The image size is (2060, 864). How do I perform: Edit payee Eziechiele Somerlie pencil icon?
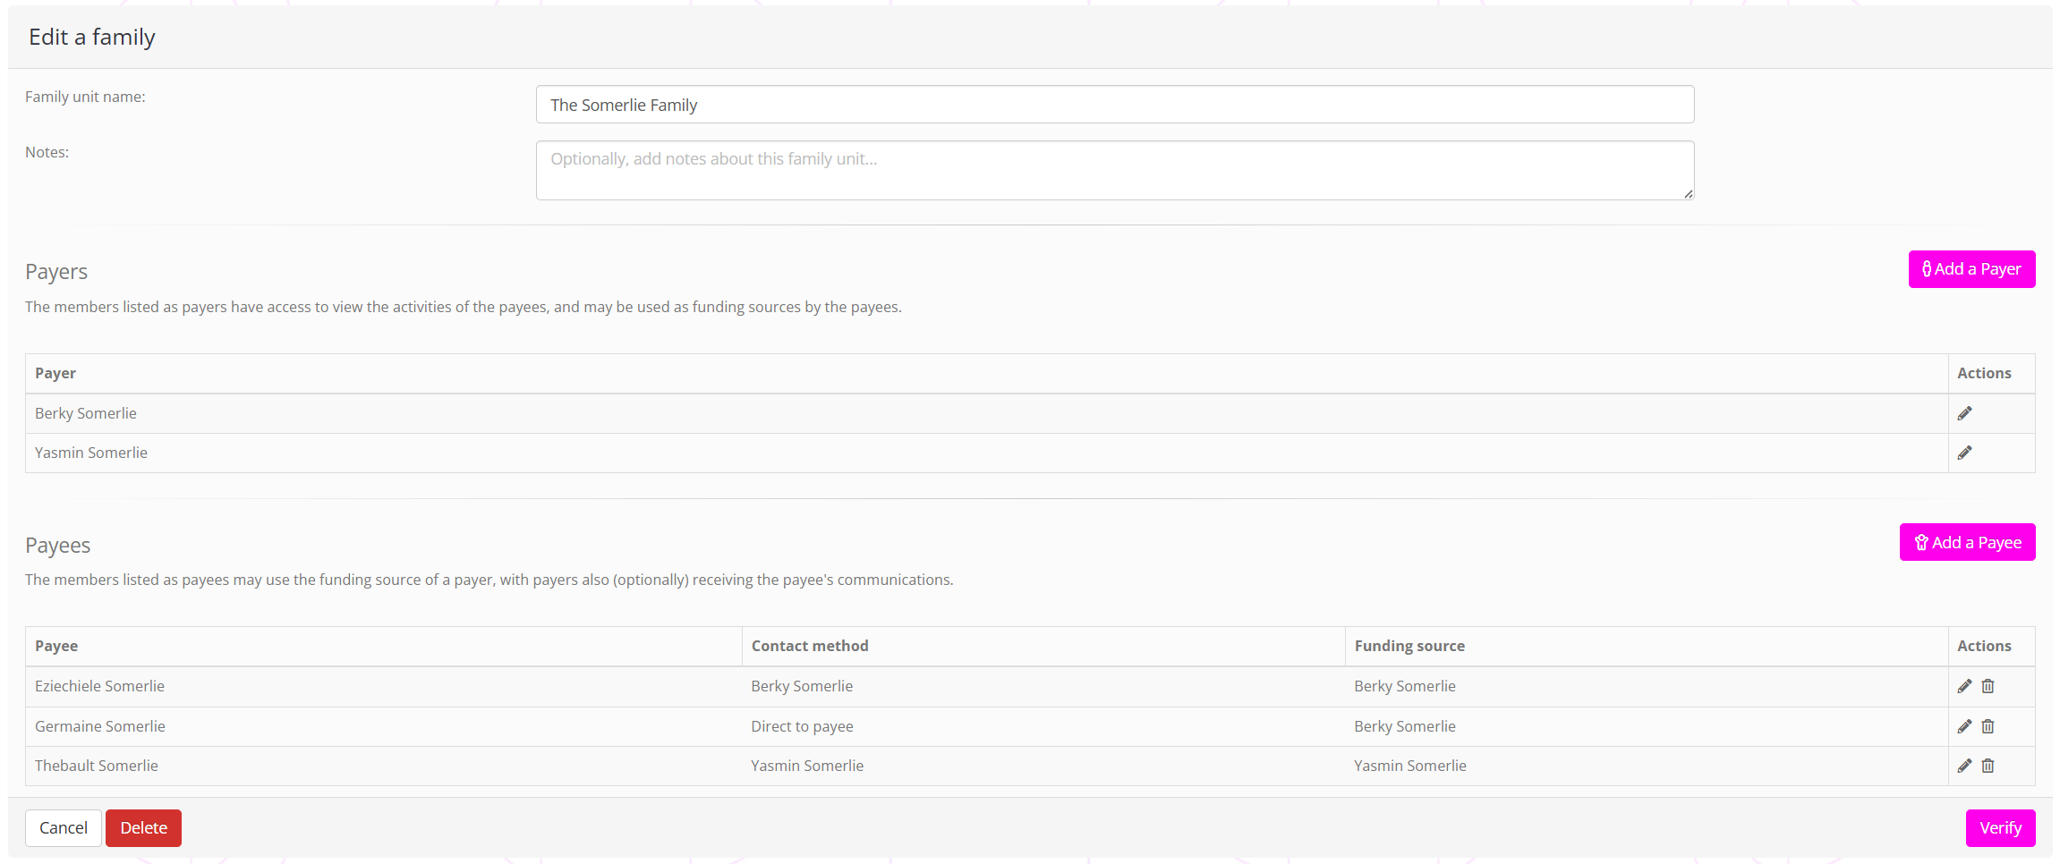(x=1964, y=686)
